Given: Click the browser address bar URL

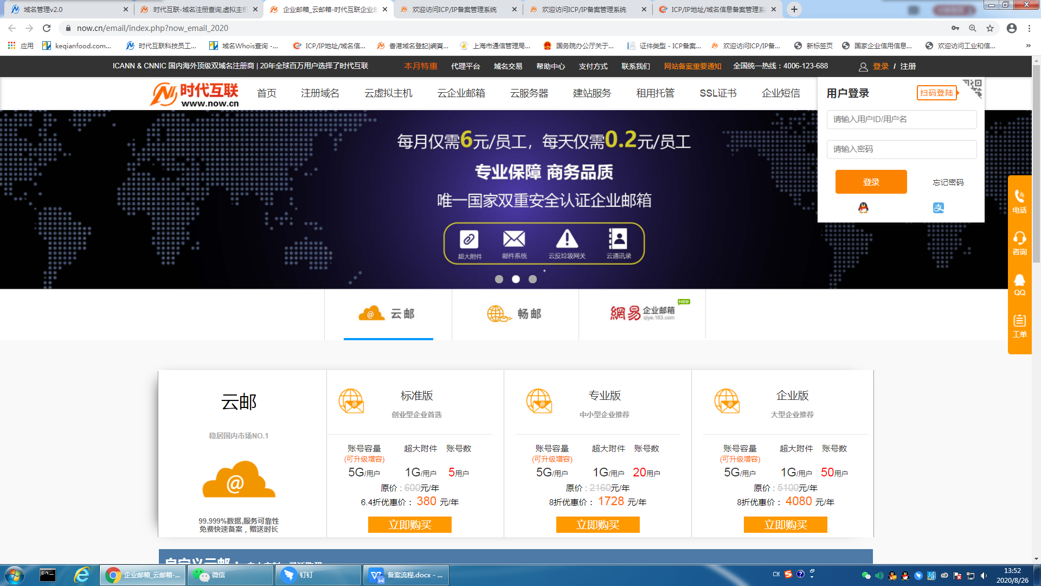Looking at the screenshot, I should click(152, 28).
